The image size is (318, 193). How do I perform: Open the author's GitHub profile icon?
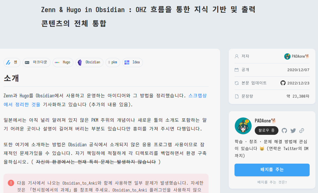tap(284, 130)
